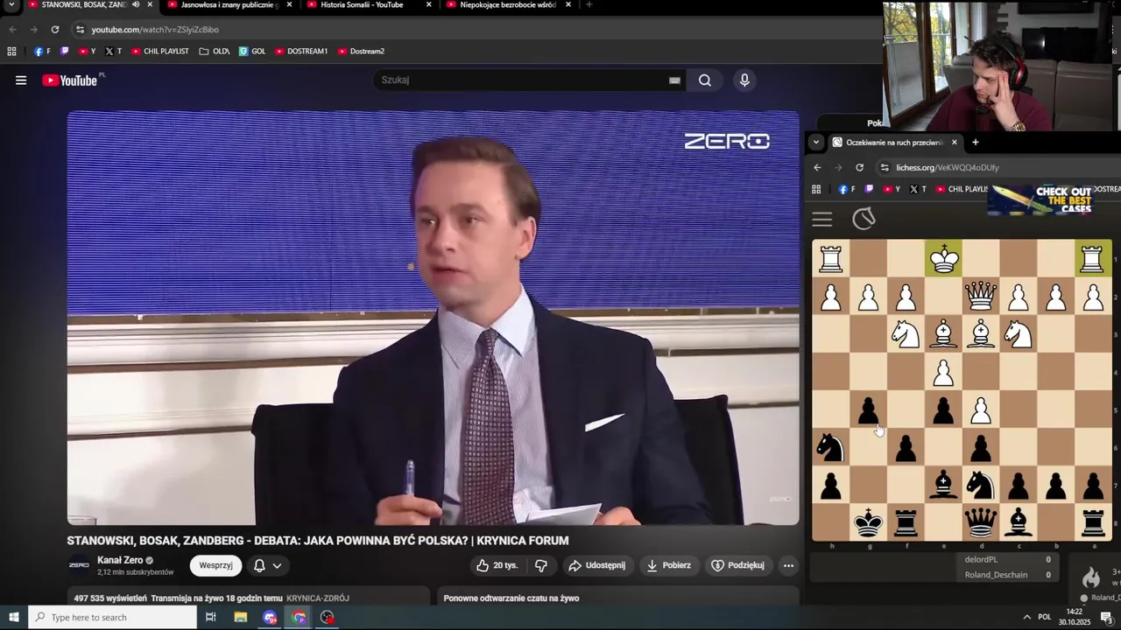This screenshot has height=630, width=1121.
Task: Reload the YouTube page
Action: pyautogui.click(x=55, y=30)
